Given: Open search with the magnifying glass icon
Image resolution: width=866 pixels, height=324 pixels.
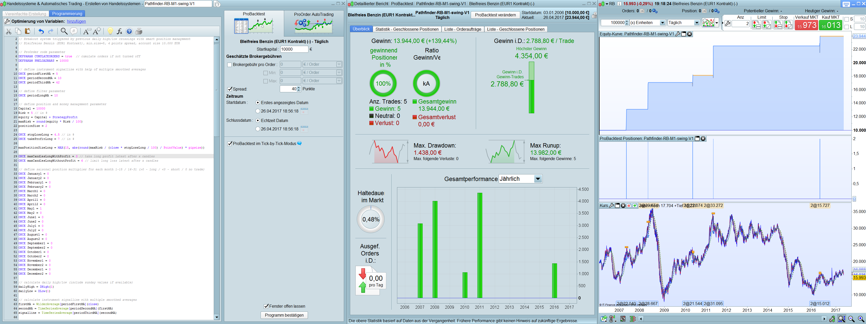Looking at the screenshot, I should click(63, 31).
